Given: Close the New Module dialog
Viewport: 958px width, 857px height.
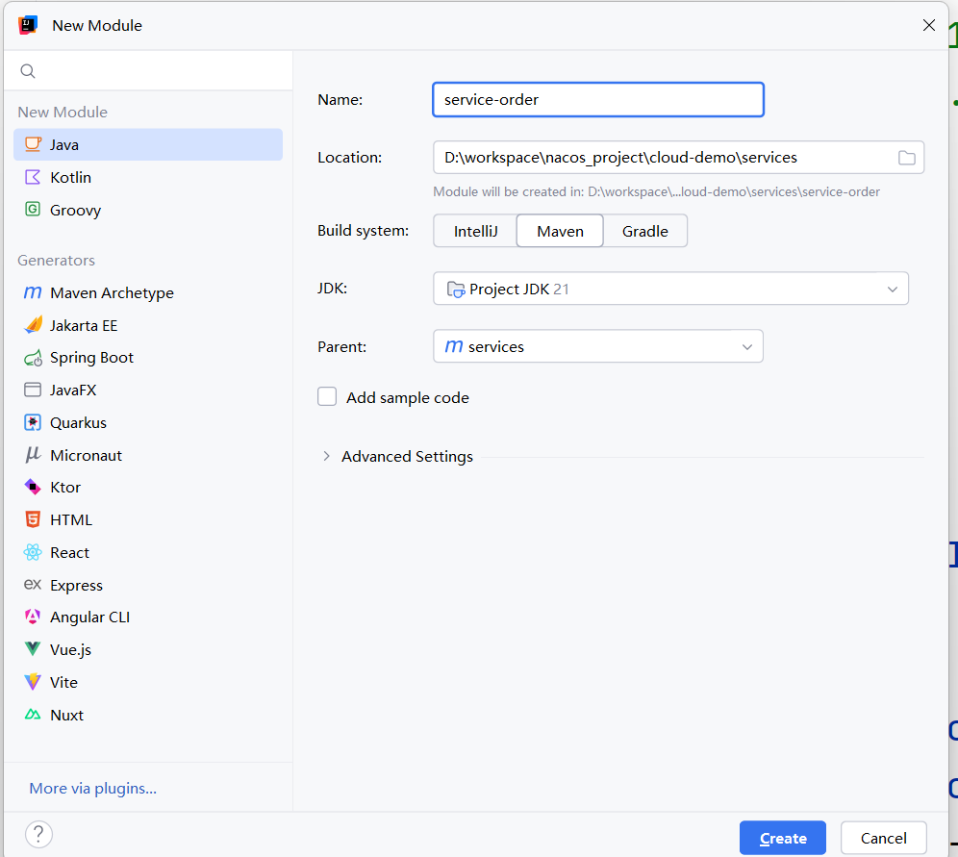Looking at the screenshot, I should coord(929,25).
